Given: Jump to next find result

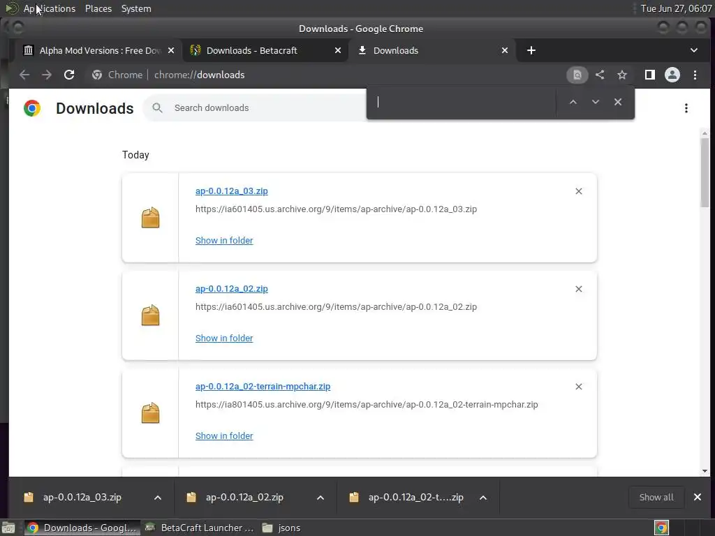Looking at the screenshot, I should point(595,102).
